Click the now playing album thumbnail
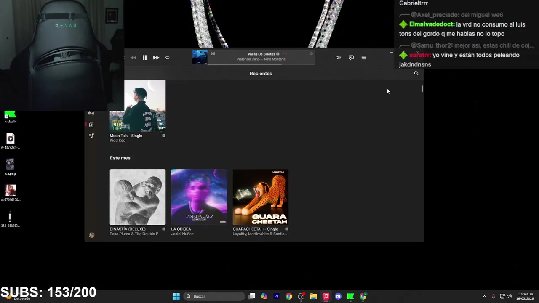The height and width of the screenshot is (303, 539). (200, 57)
